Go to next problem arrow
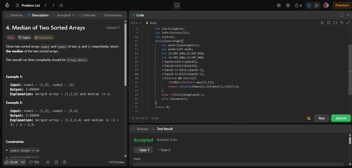 point(53,5)
